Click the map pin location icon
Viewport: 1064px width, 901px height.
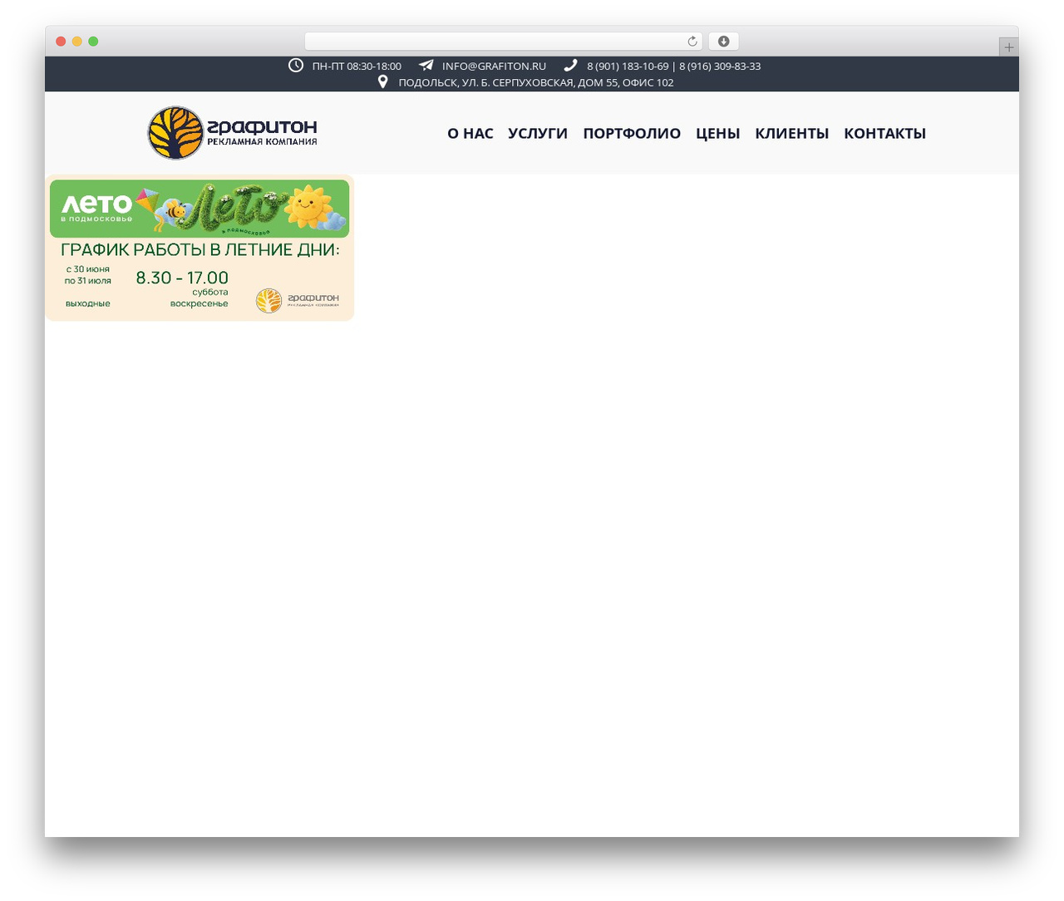(x=383, y=81)
